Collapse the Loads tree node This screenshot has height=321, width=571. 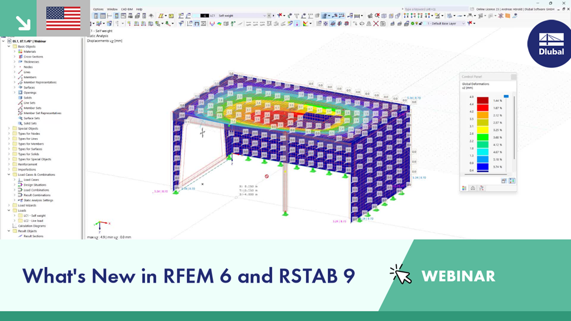9,210
